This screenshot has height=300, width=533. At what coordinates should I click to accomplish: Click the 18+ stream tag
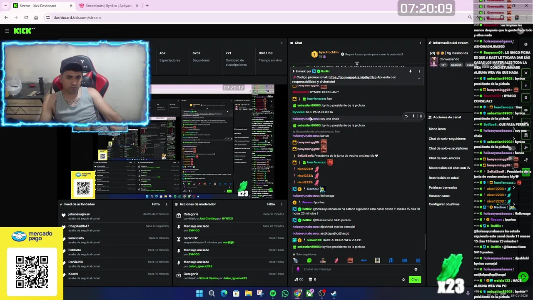tap(443, 65)
